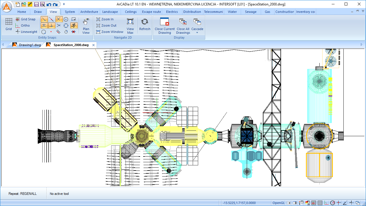Click the ArCADia LT application logo button

coord(7,7)
